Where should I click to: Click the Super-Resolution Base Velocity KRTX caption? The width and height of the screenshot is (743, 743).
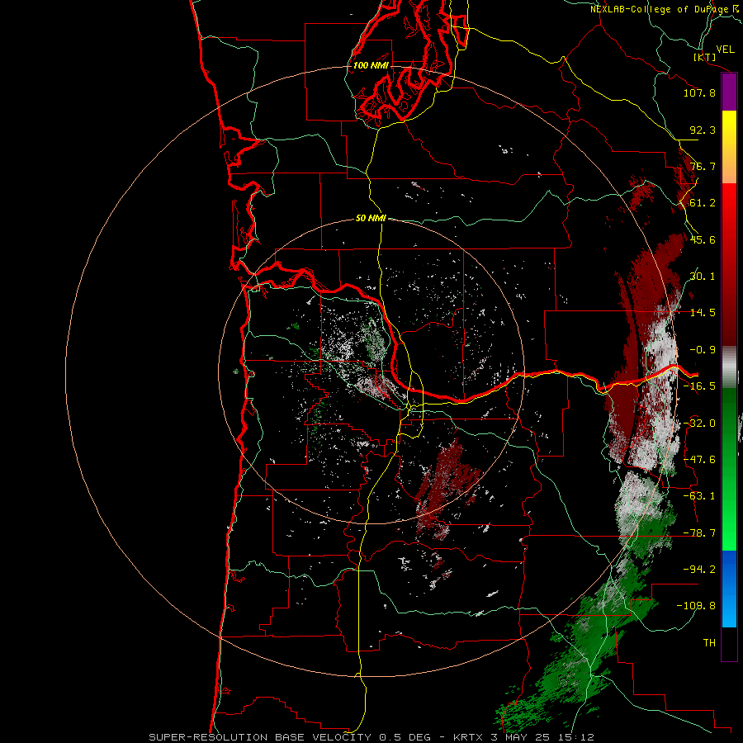click(371, 737)
